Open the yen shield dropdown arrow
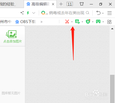 [93, 22]
